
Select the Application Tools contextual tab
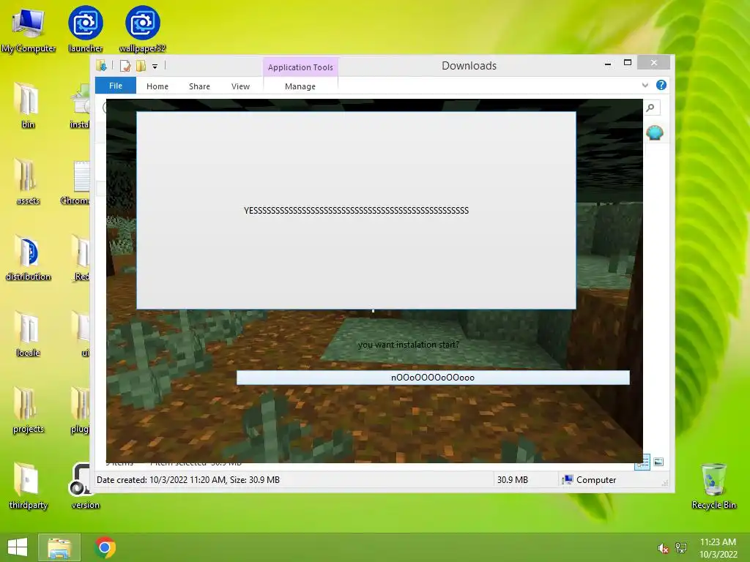tap(300, 67)
